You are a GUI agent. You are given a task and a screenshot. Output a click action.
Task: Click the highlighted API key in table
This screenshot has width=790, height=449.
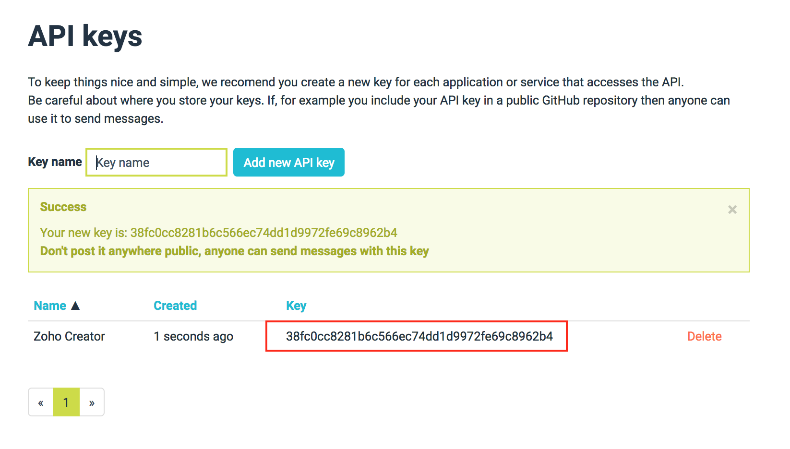[x=419, y=336]
